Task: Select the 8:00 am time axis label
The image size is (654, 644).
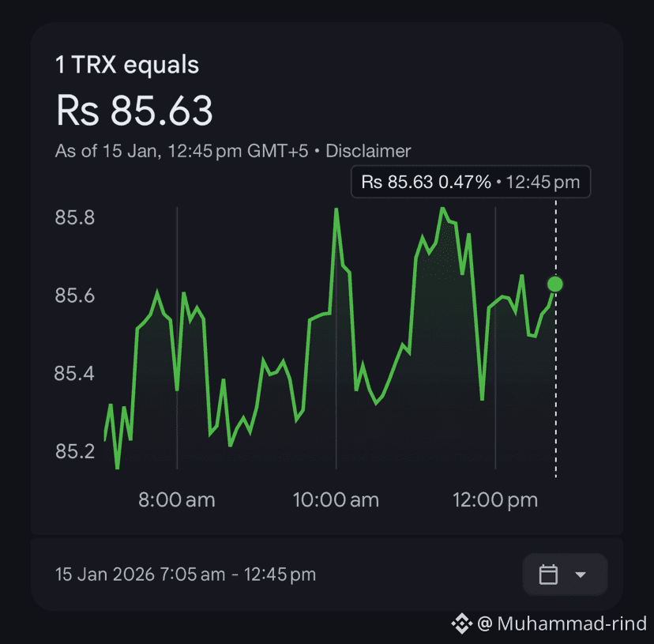Action: pos(177,500)
